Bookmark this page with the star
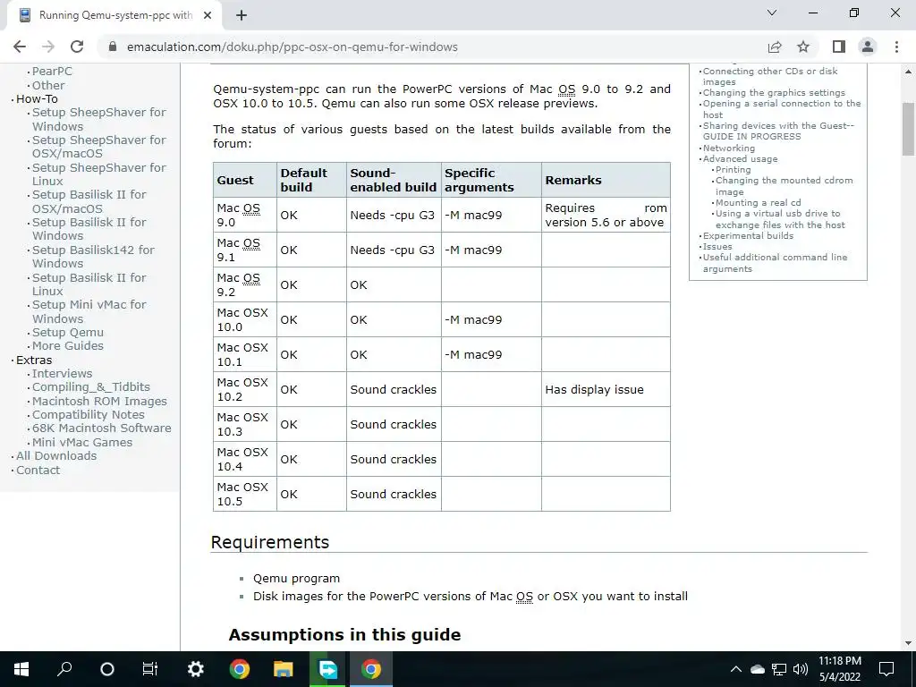916x687 pixels. click(803, 47)
